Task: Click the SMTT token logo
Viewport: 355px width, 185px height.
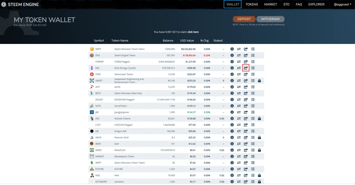Action: (x=92, y=49)
